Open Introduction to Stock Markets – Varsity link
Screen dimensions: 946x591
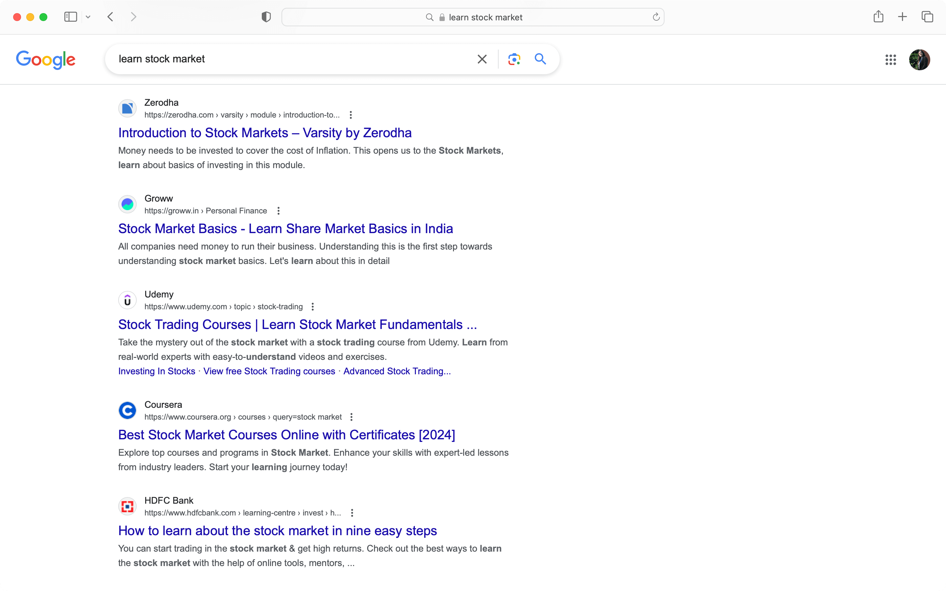coord(265,133)
